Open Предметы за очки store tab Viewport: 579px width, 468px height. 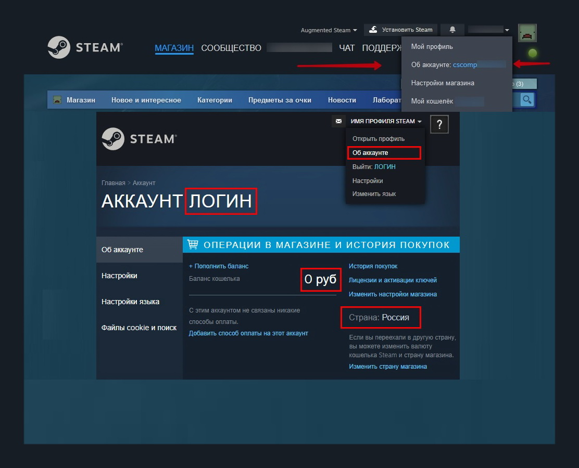click(x=280, y=100)
